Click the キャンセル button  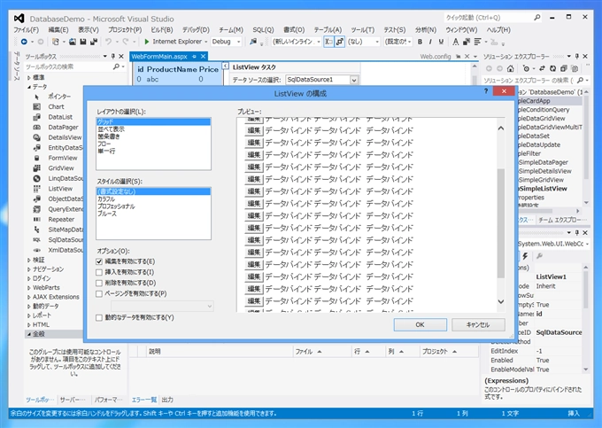[x=478, y=324]
